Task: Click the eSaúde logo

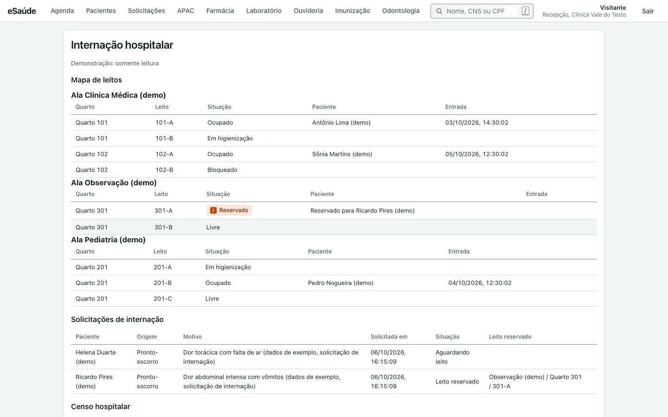Action: point(22,11)
